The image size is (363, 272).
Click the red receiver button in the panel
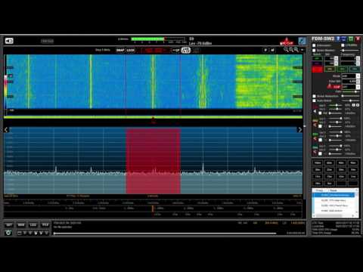(318, 70)
